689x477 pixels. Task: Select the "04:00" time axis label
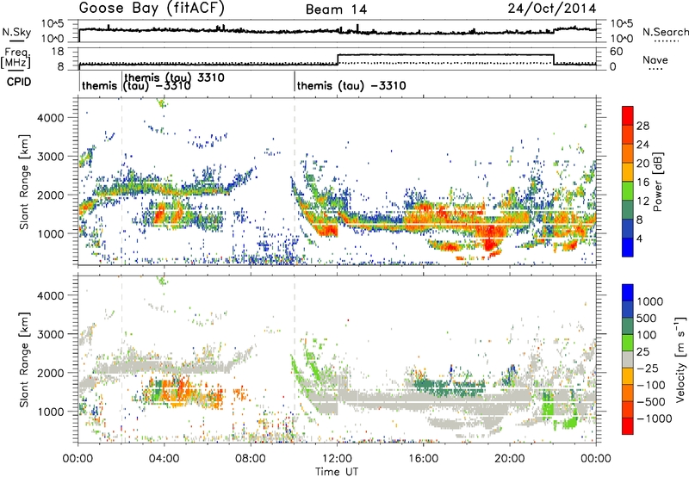coord(164,458)
